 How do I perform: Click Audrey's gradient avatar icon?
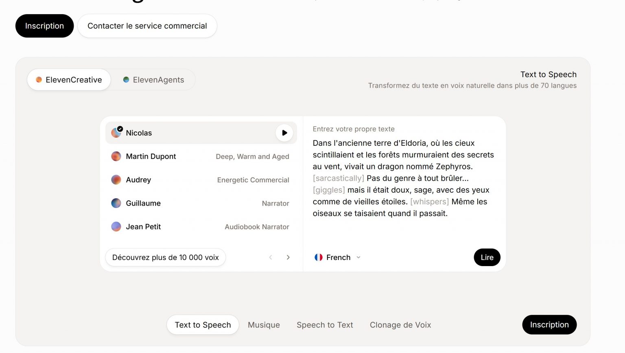tap(116, 180)
